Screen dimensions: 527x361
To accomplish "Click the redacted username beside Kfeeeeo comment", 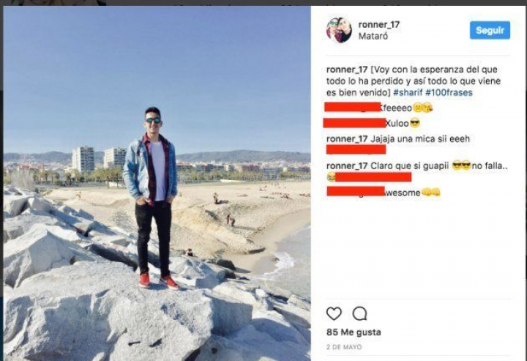I will click(353, 107).
